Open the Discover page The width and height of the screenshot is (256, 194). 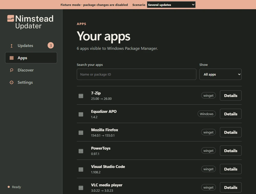(x=31, y=70)
